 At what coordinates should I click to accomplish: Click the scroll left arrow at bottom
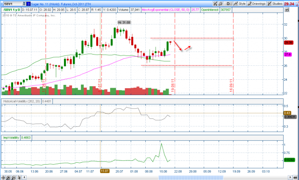24,178
